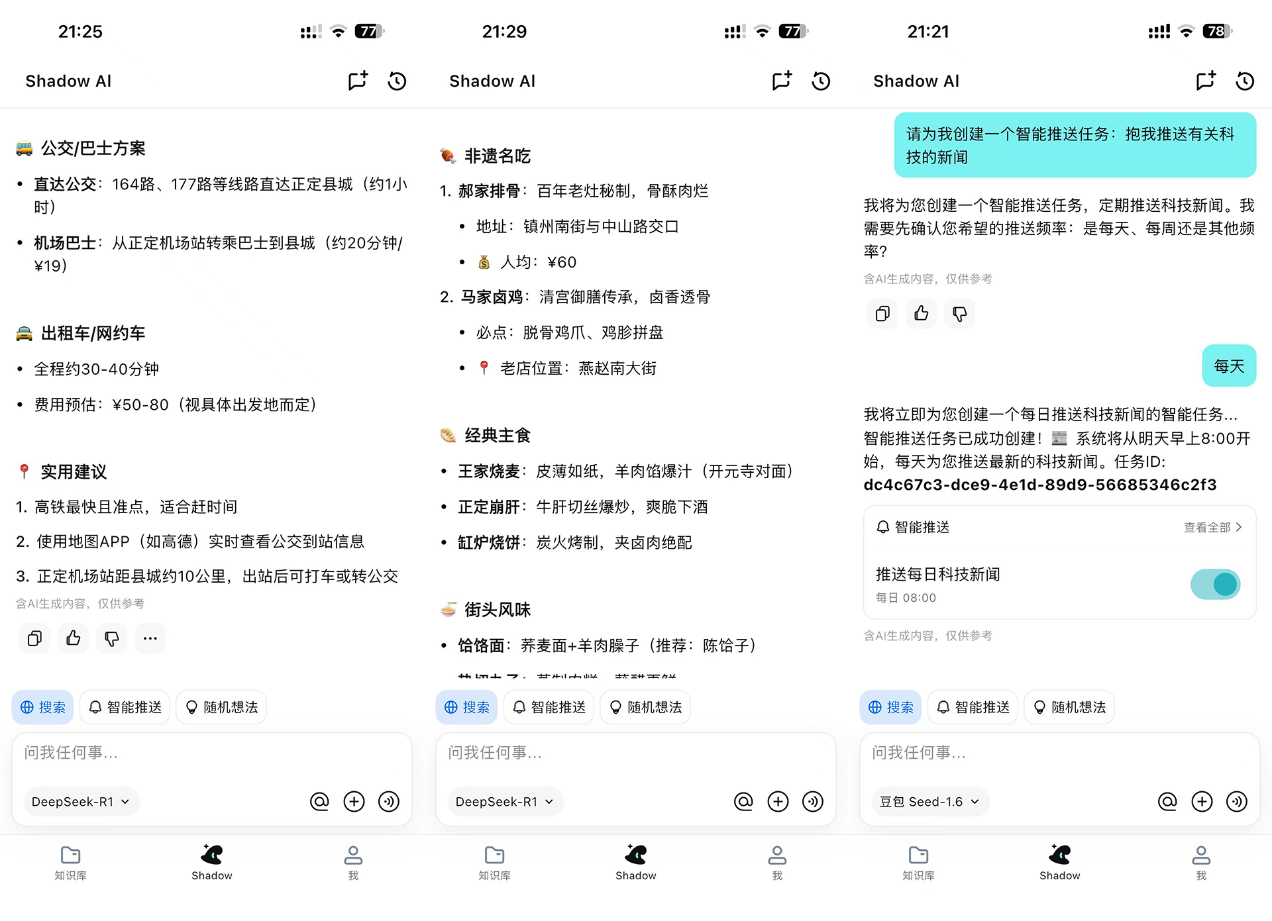Screen dimensions: 1272x921
Task: Expand the 查看全部 smart push list
Action: (x=1212, y=527)
